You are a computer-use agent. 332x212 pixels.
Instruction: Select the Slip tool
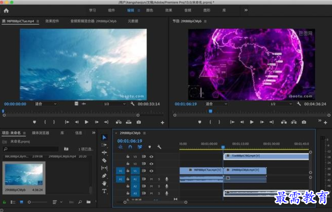[x=104, y=168]
